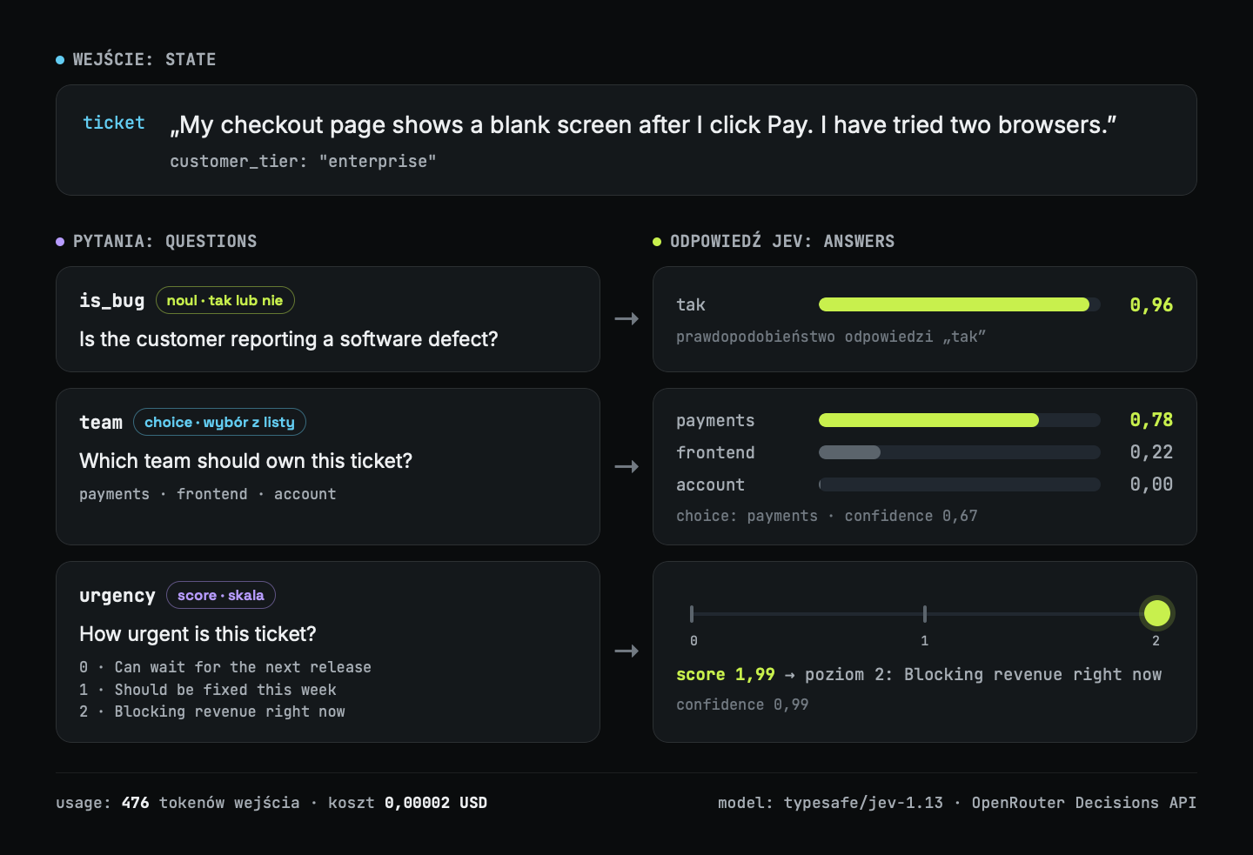The height and width of the screenshot is (855, 1253).
Task: Click the 0,96 probability value
Action: coord(1151,305)
